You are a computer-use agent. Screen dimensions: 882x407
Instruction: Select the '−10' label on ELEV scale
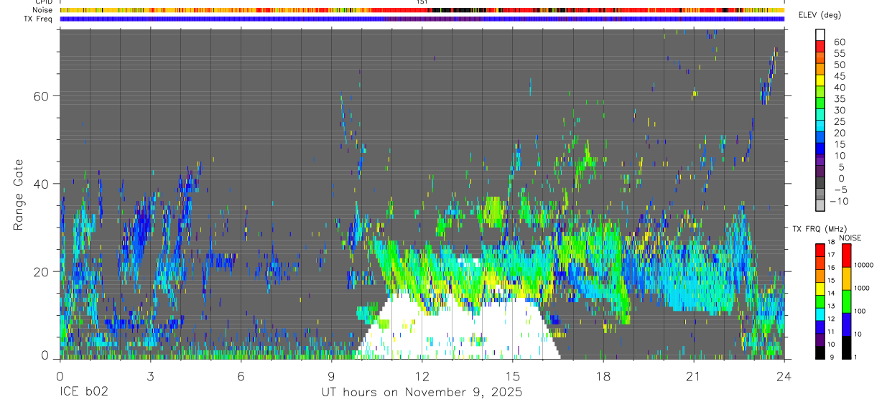coord(839,202)
